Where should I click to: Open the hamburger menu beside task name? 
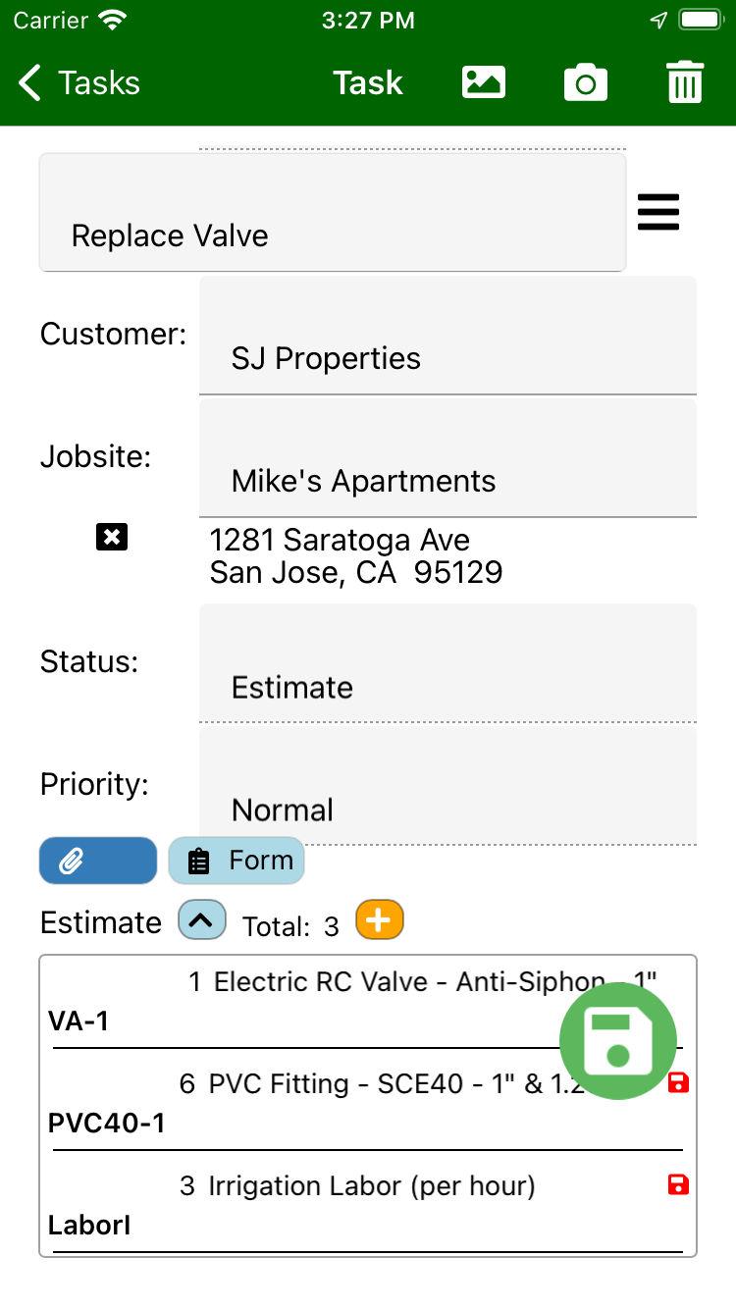point(658,212)
